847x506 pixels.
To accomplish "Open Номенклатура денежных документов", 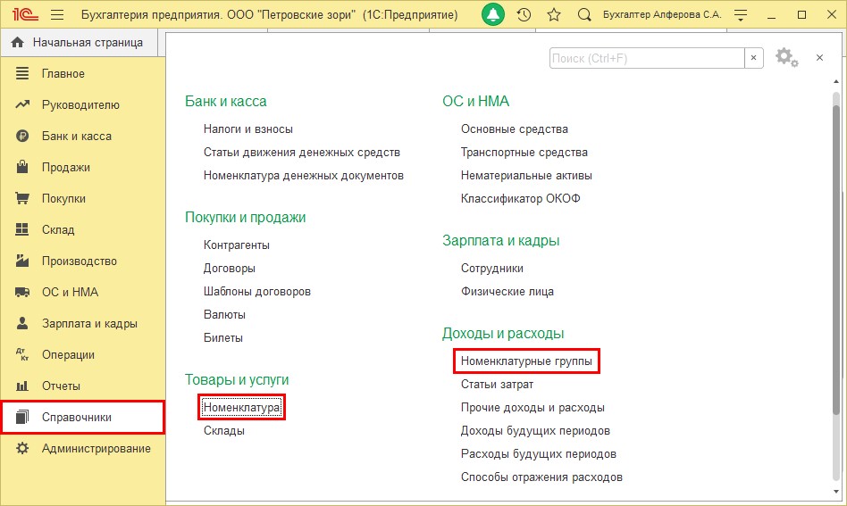I will coord(304,176).
